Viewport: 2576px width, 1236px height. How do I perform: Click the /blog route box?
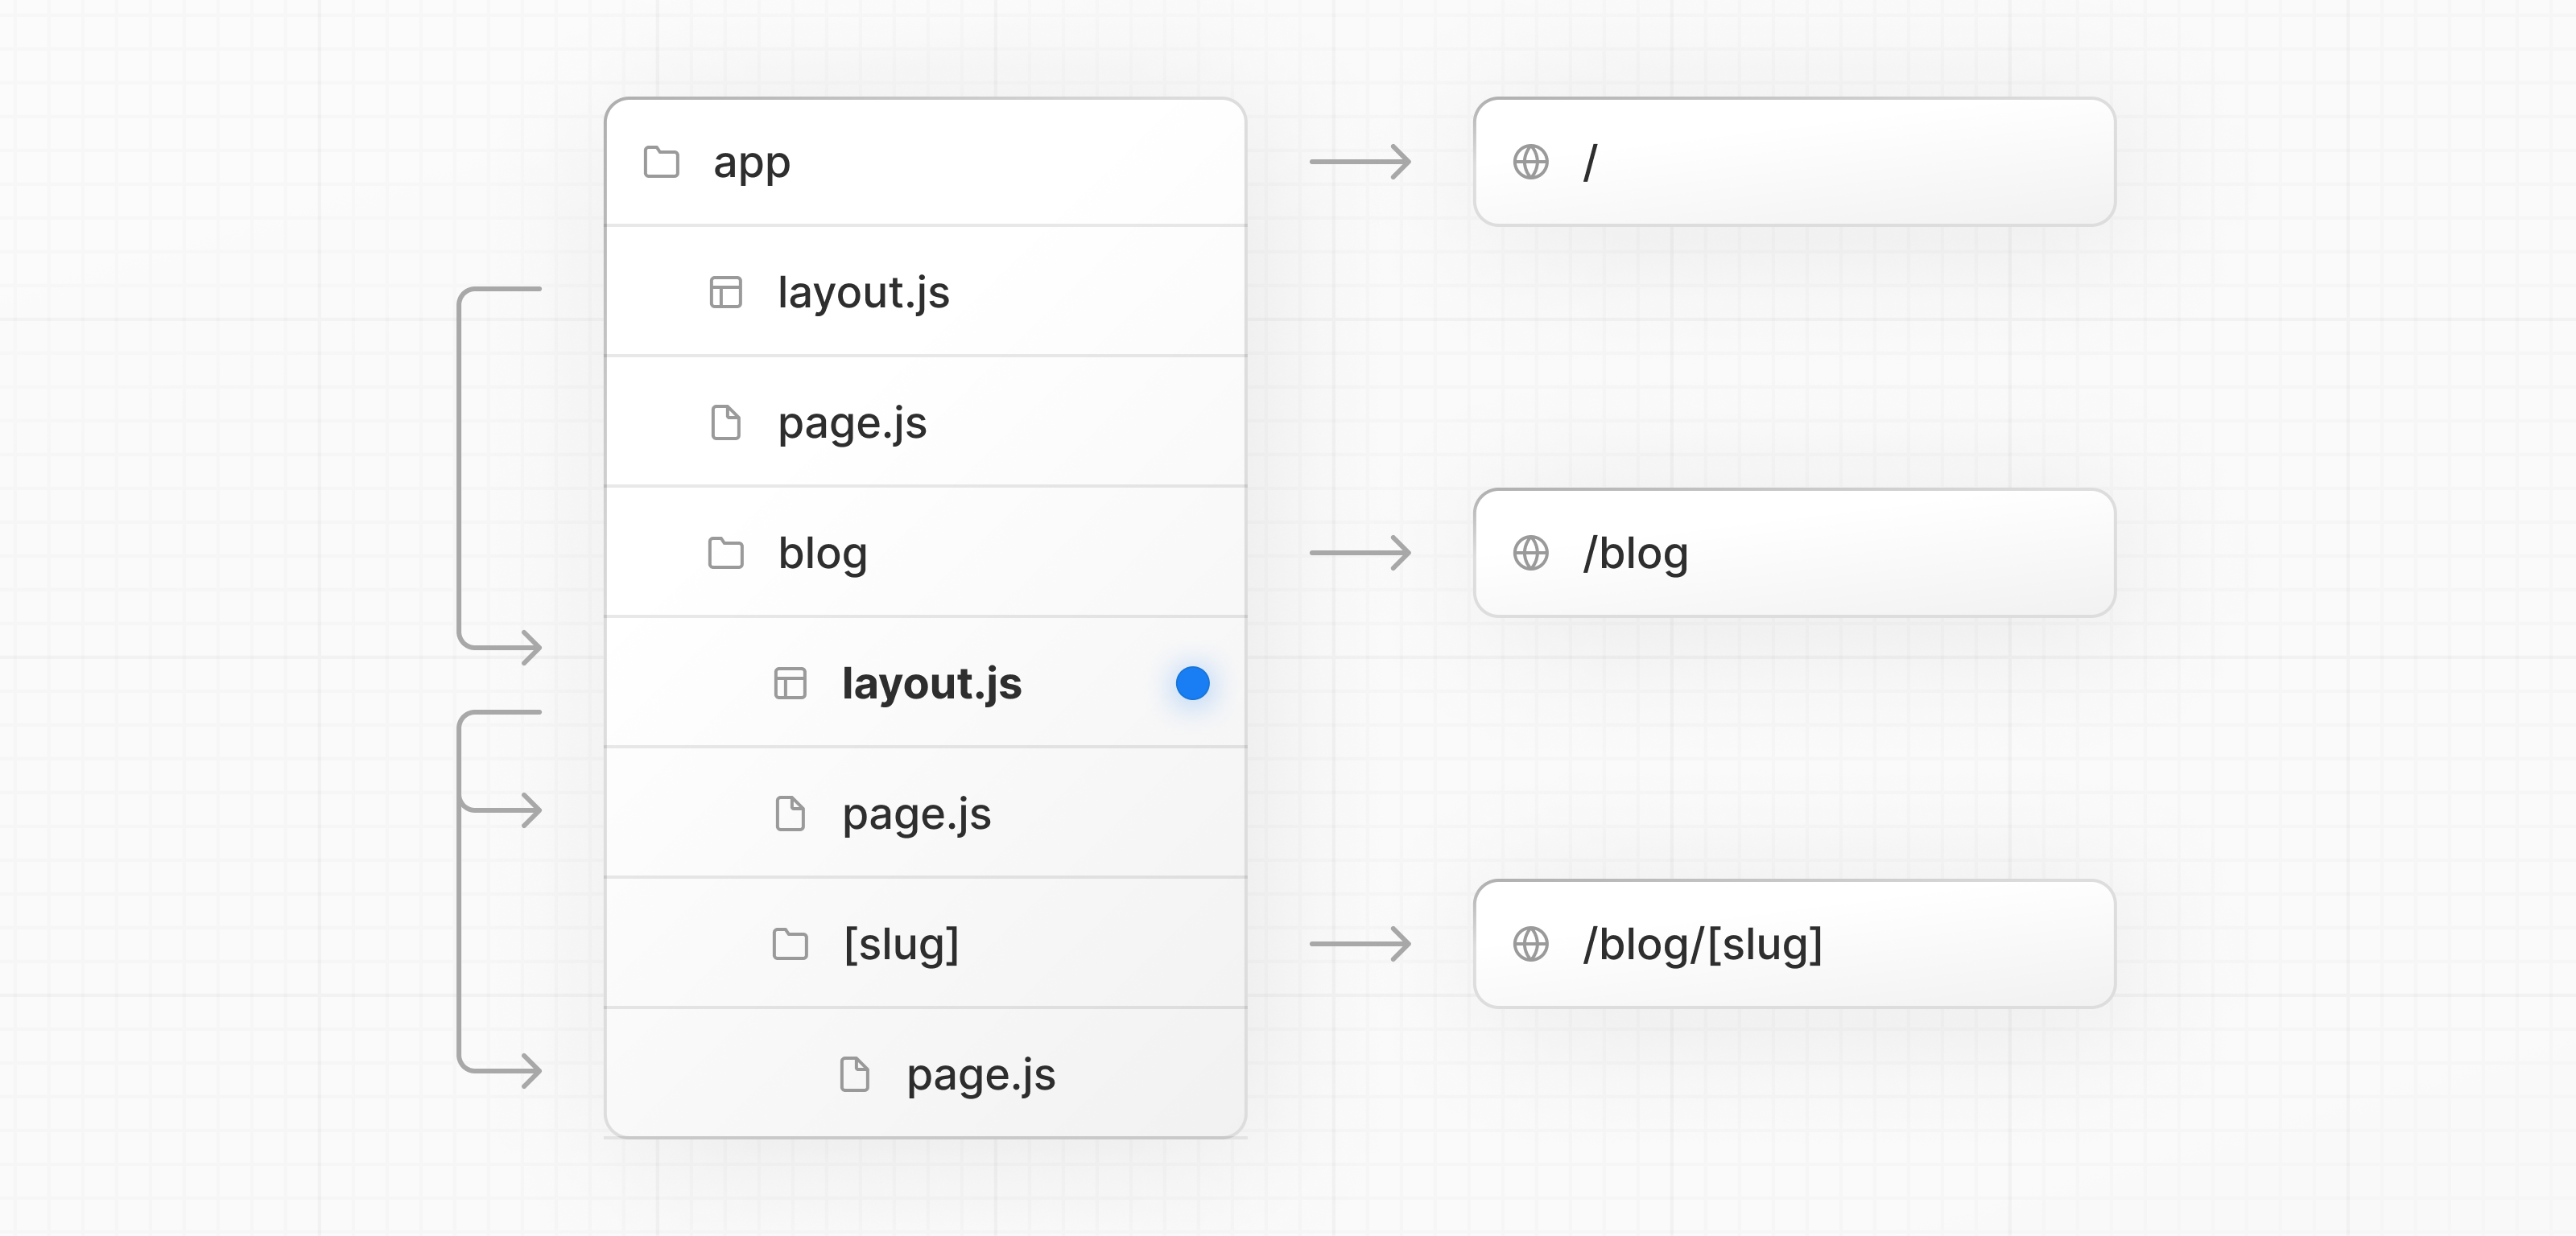(1794, 553)
